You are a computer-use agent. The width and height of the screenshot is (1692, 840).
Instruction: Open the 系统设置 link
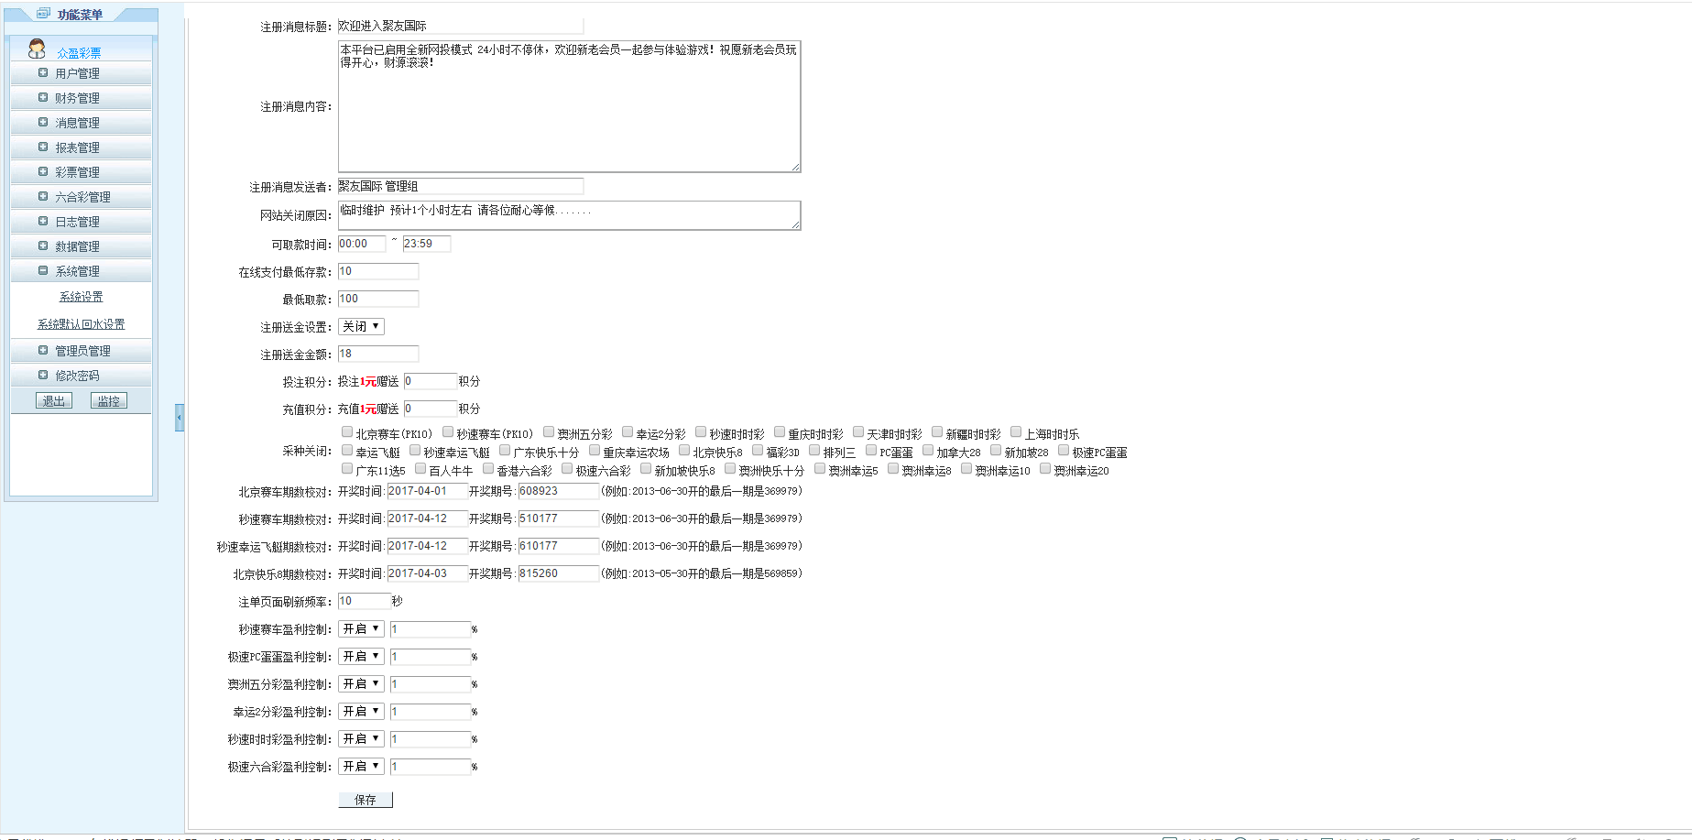tap(82, 297)
